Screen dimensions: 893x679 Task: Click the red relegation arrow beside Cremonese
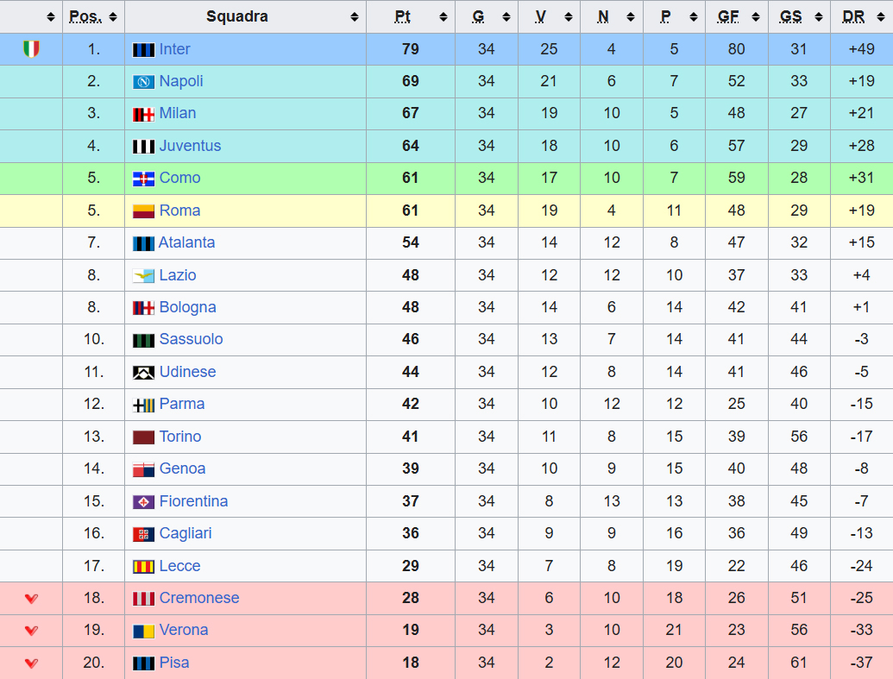(31, 598)
